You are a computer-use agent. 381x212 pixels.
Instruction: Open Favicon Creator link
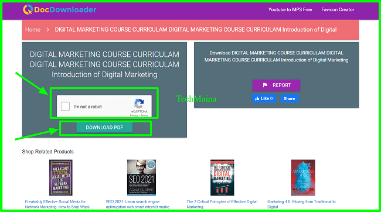coord(338,10)
